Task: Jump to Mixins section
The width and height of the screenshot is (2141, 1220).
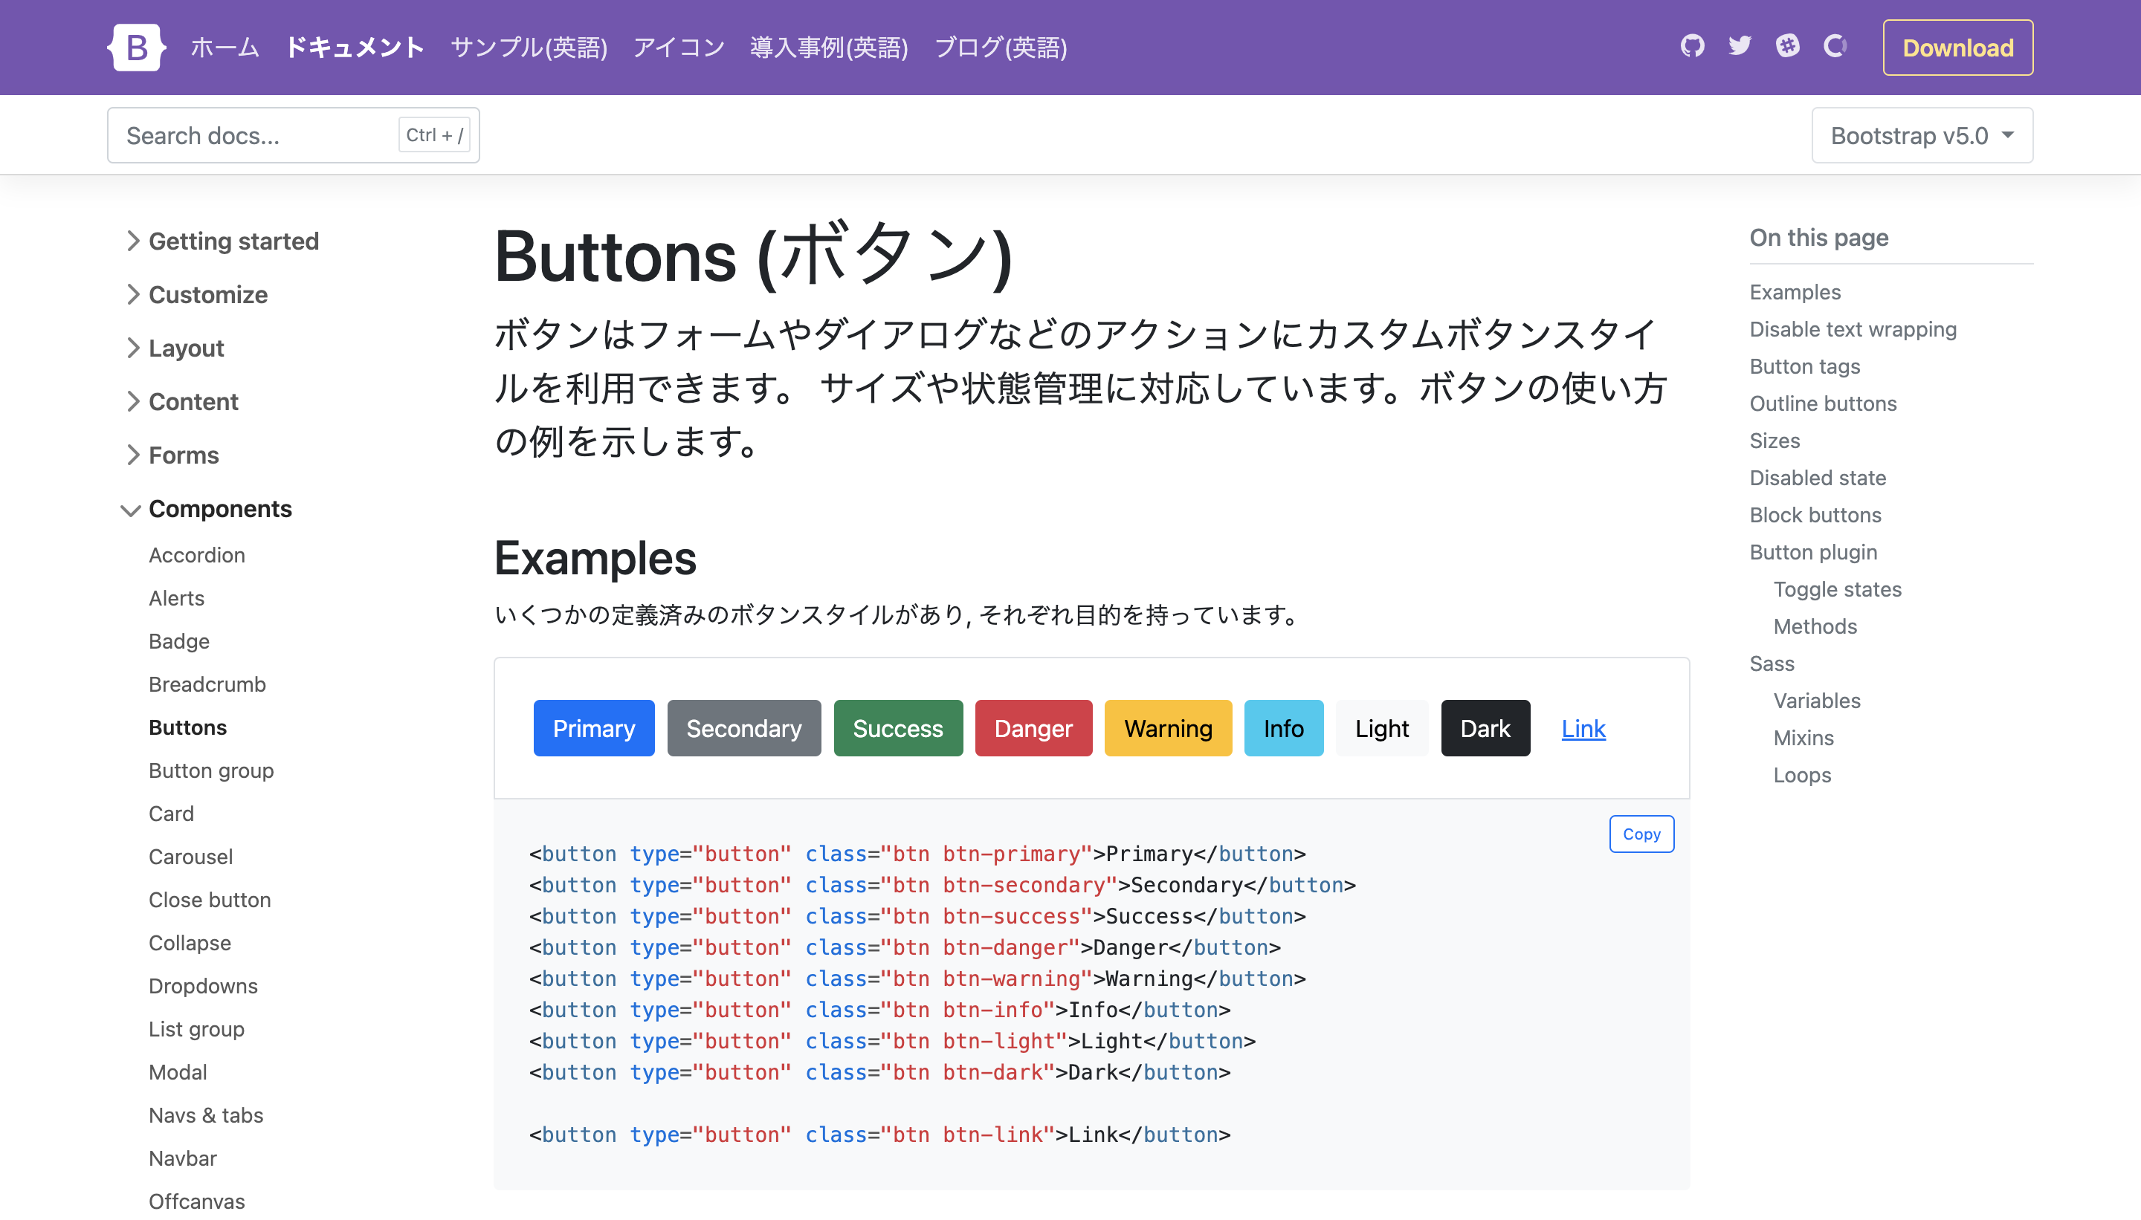Action: tap(1803, 739)
